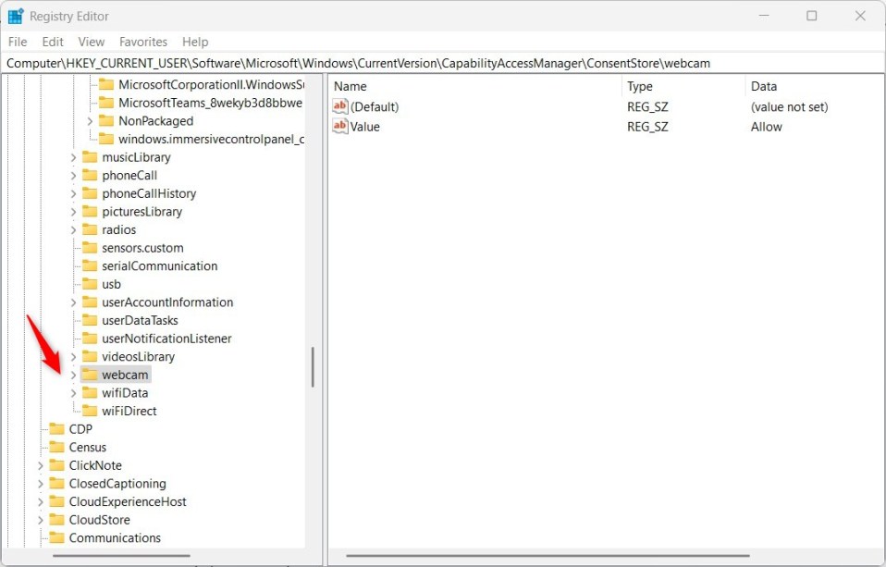Click the videosLibrary folder icon
The height and width of the screenshot is (567, 886).
[90, 357]
